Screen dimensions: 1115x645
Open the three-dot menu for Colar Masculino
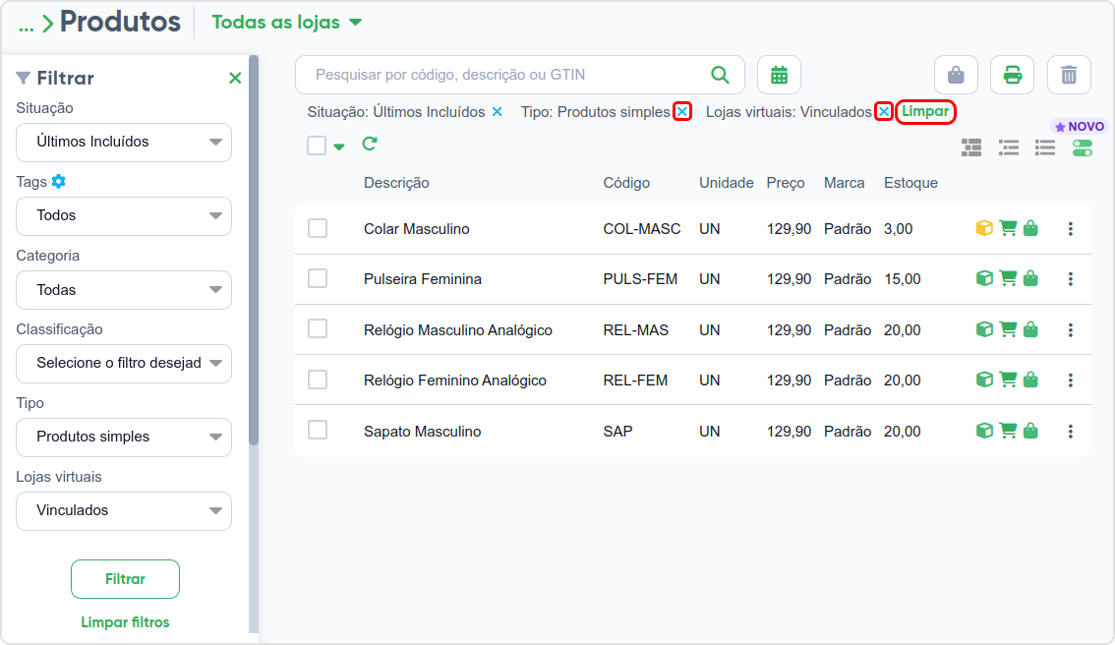[x=1070, y=229]
